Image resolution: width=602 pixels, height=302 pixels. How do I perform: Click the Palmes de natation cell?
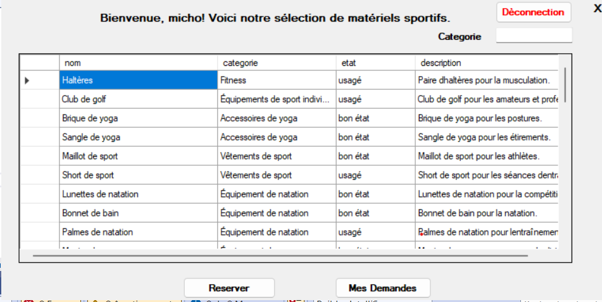[138, 232]
